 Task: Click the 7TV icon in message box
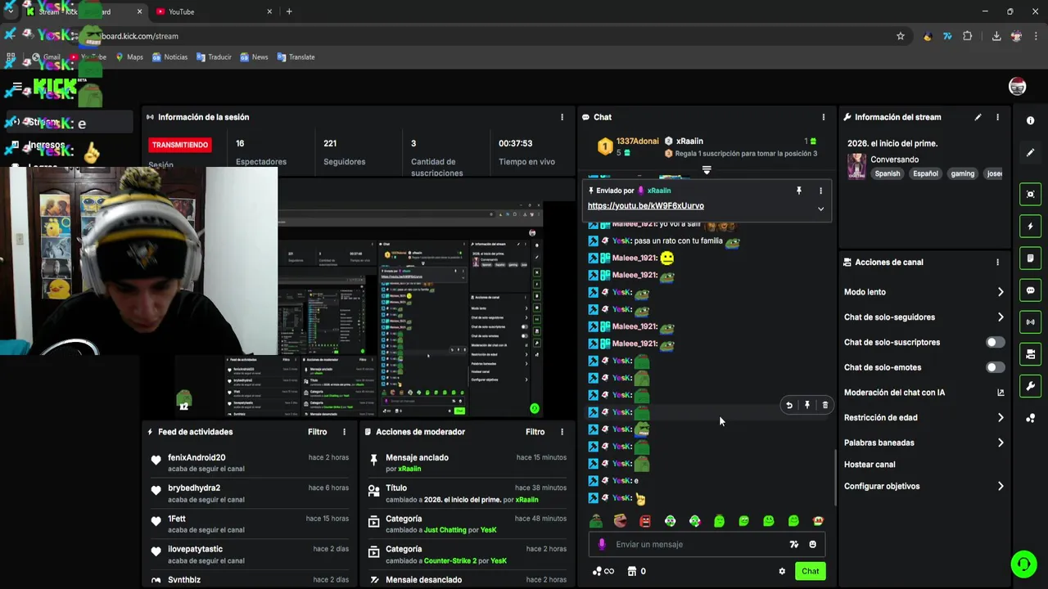793,545
